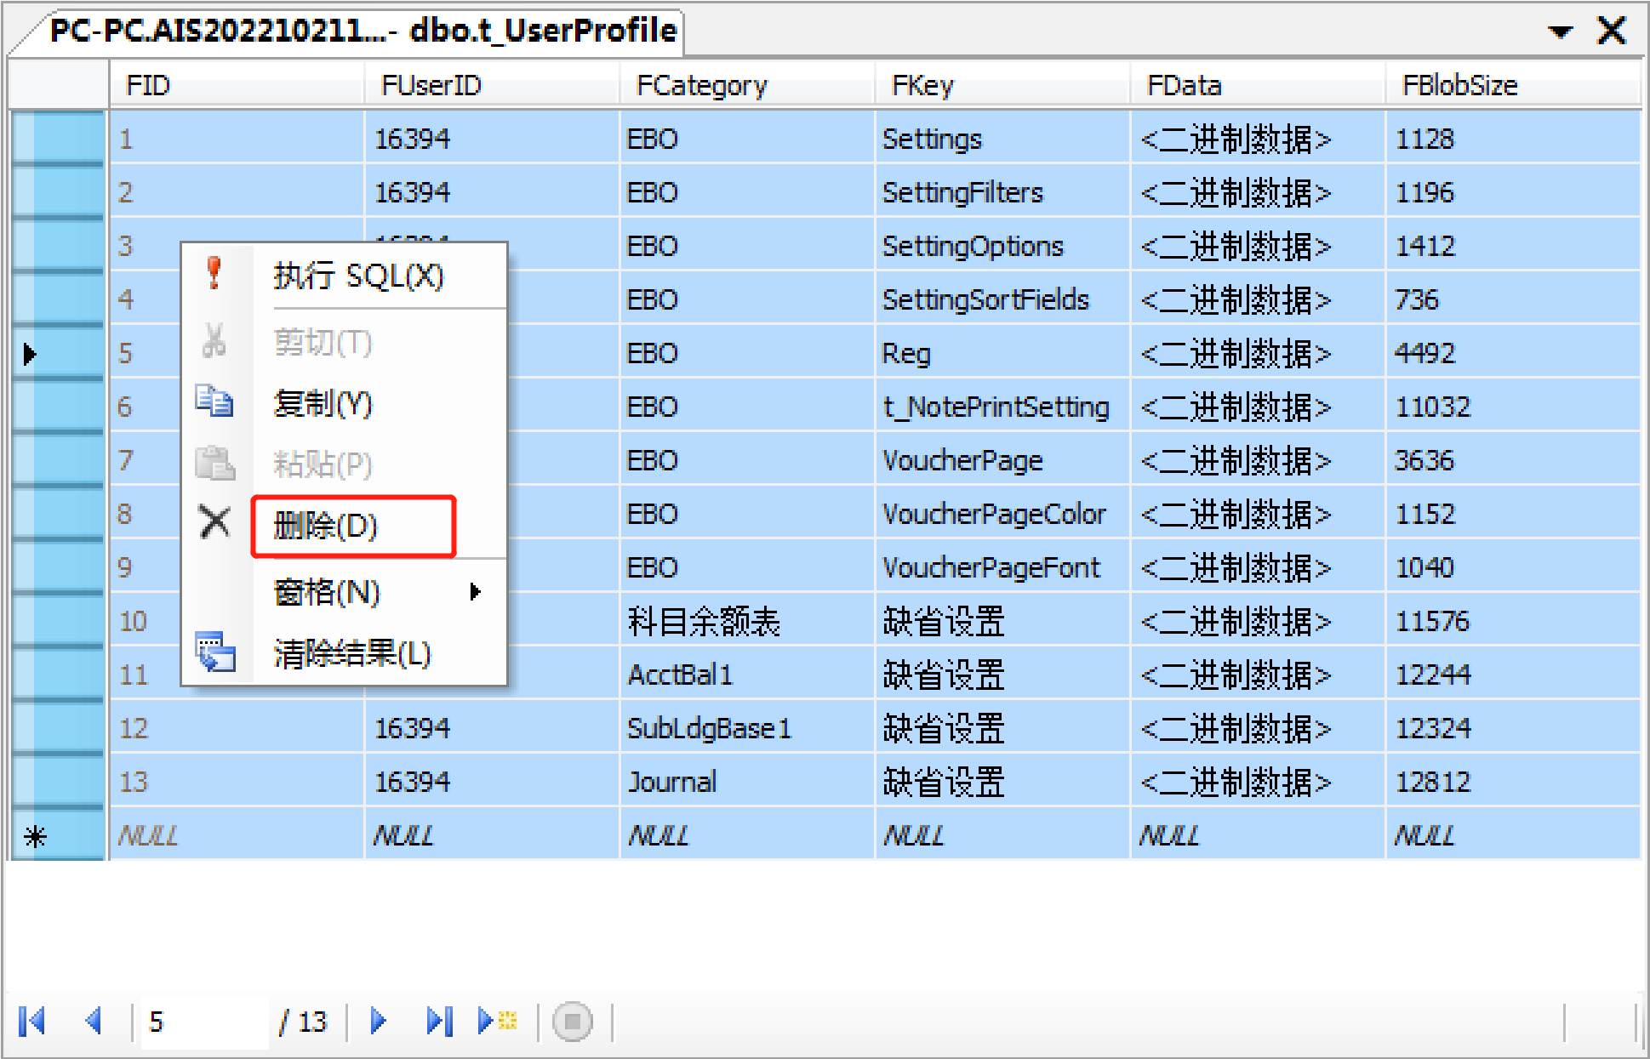
Task: Click the X delete icon in menu
Action: (214, 522)
